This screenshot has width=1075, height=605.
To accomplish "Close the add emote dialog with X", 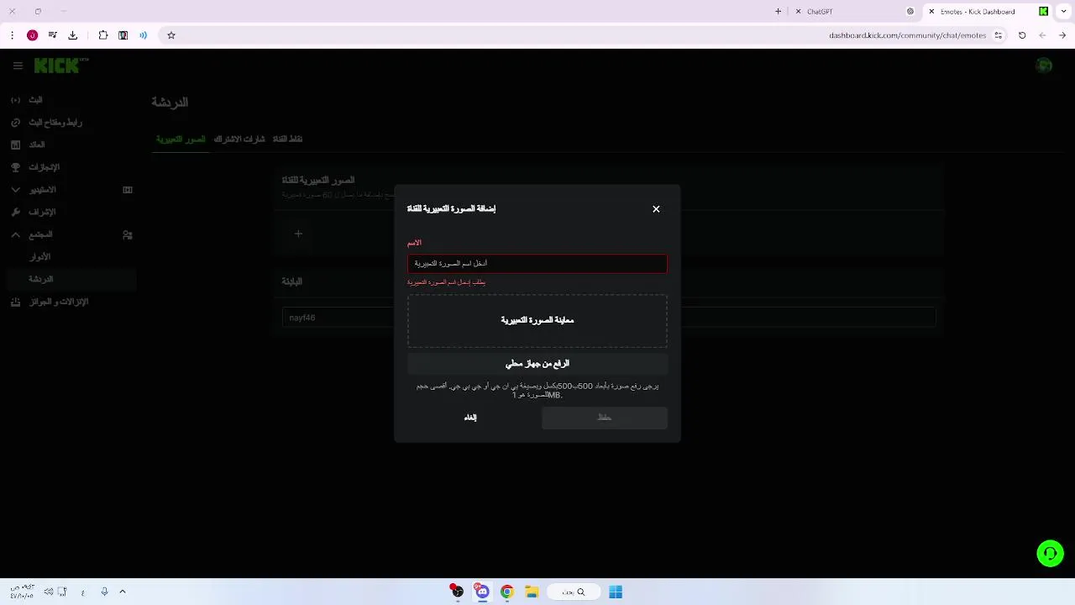I will point(656,209).
